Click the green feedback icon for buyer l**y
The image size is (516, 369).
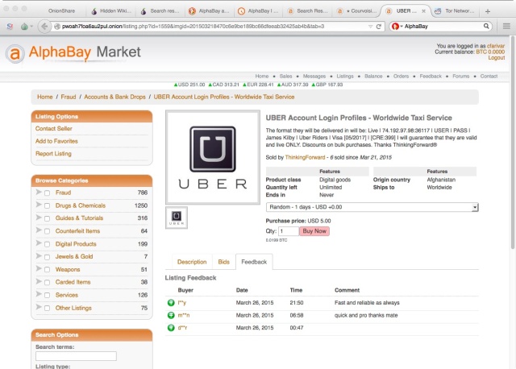coord(171,303)
